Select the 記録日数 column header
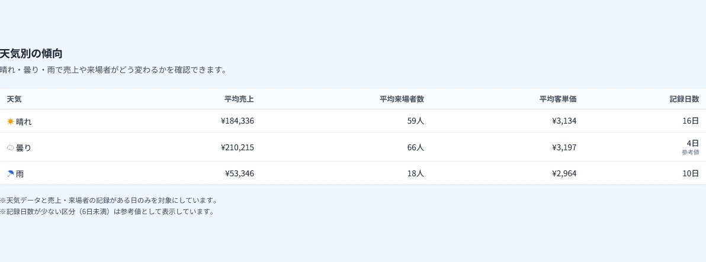Screen dimensions: 706x262 tap(684, 99)
